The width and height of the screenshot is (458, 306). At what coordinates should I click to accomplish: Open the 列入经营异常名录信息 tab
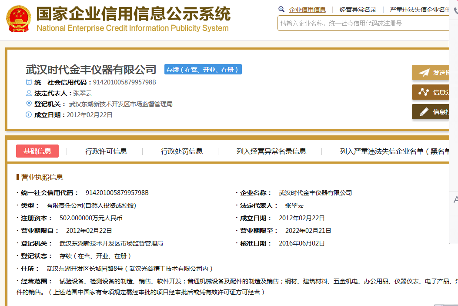pos(271,151)
